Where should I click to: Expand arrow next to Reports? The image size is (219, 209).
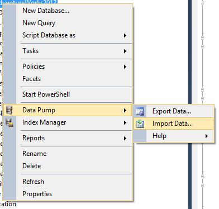click(125, 138)
